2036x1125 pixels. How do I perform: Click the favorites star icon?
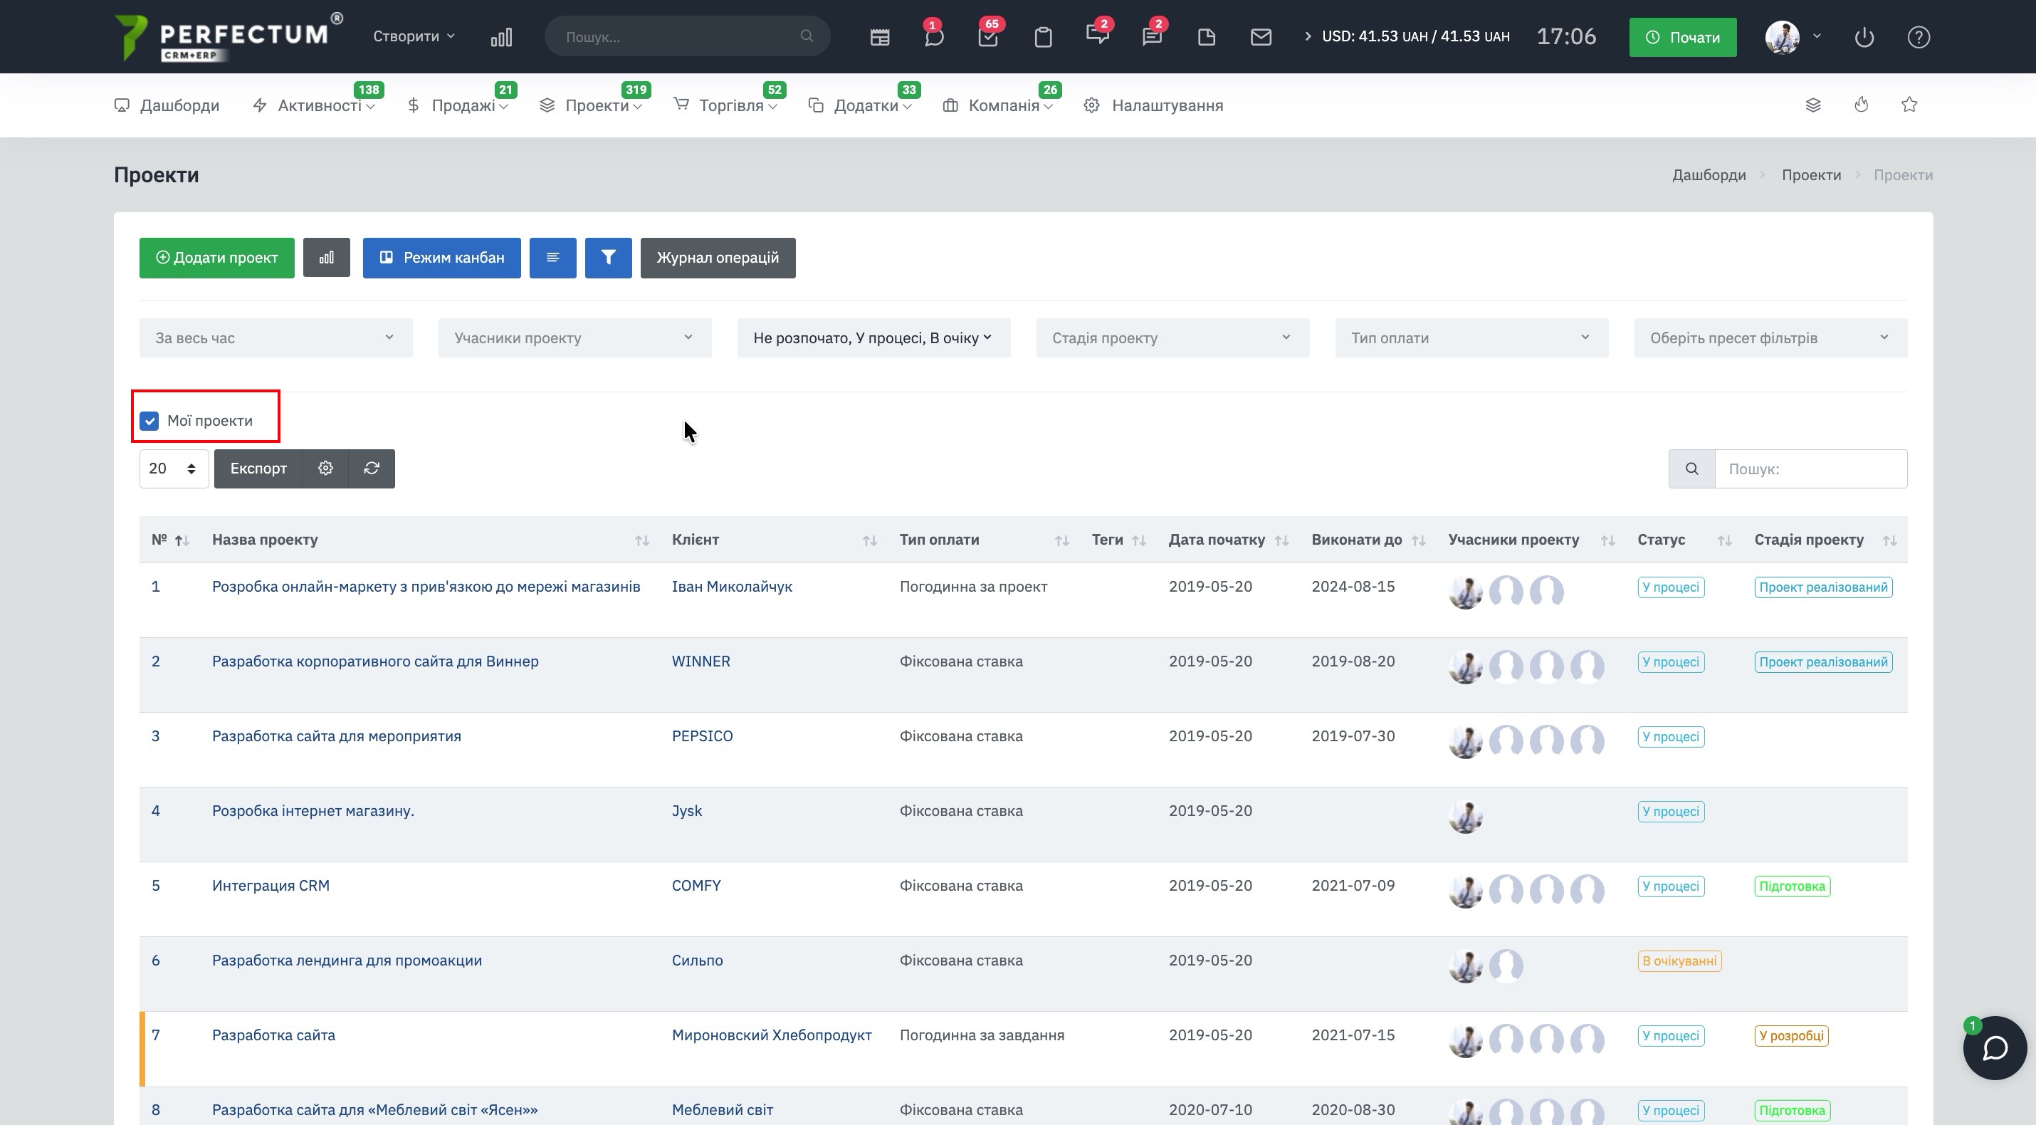tap(1909, 105)
